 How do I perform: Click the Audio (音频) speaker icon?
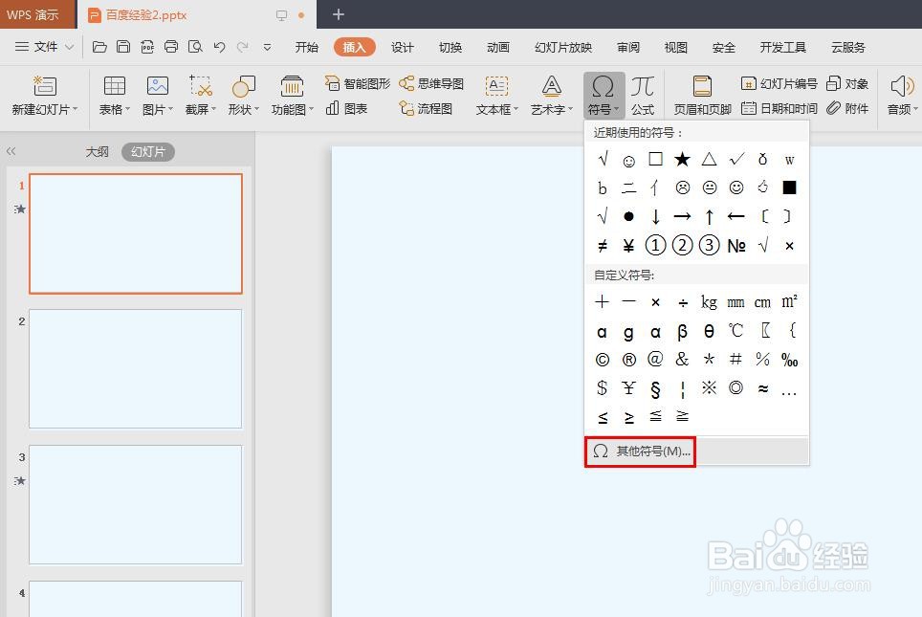902,86
